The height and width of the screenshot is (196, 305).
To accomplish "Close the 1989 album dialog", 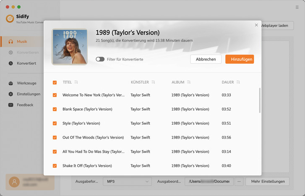I will (x=256, y=25).
